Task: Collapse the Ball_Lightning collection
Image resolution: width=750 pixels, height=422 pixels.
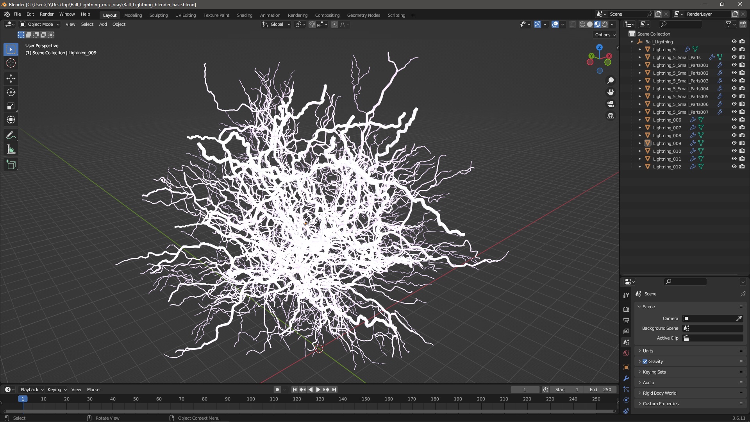Action: point(632,42)
